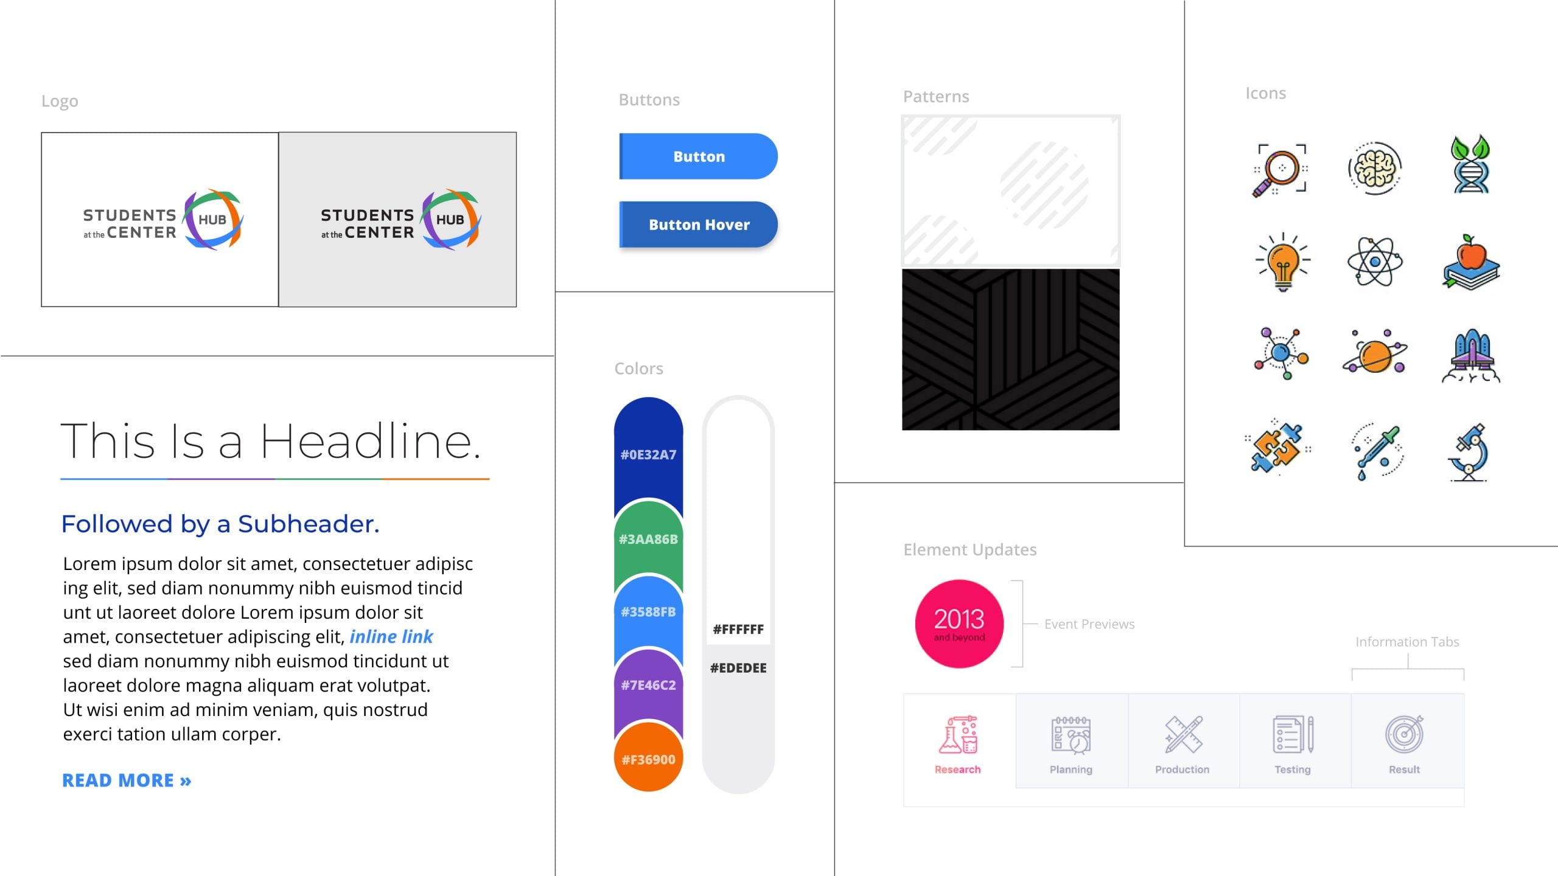The image size is (1558, 876).
Task: Click the Button Hover element
Action: (697, 224)
